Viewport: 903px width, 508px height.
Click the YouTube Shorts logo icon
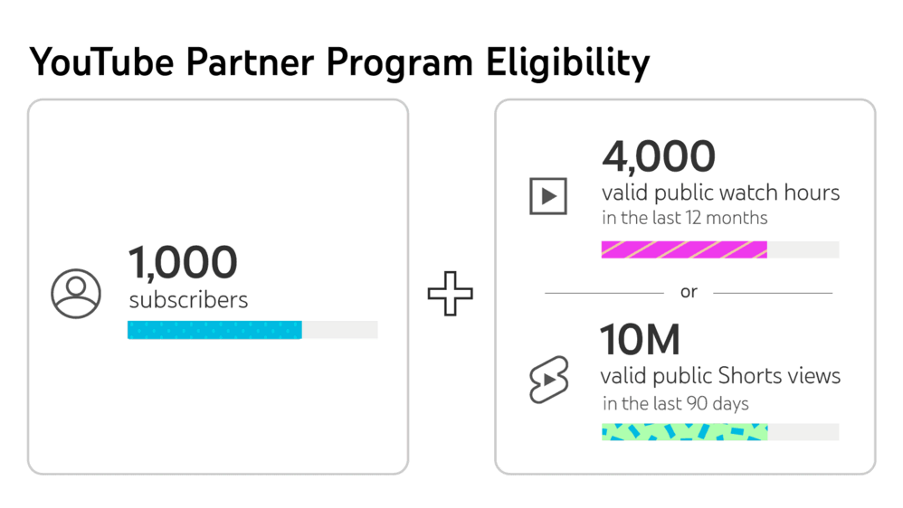click(x=548, y=380)
